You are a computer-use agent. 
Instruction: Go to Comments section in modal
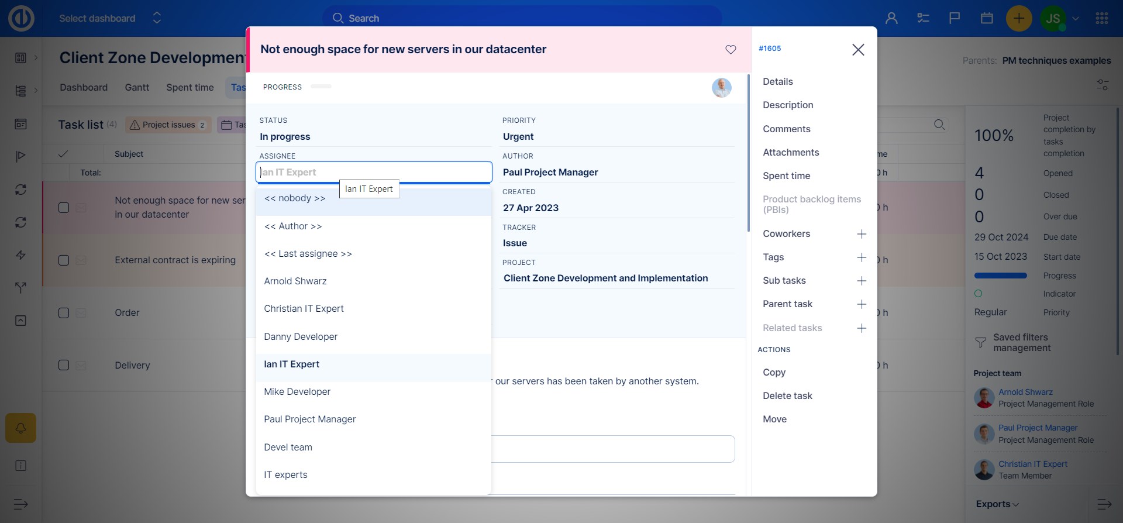pos(787,129)
